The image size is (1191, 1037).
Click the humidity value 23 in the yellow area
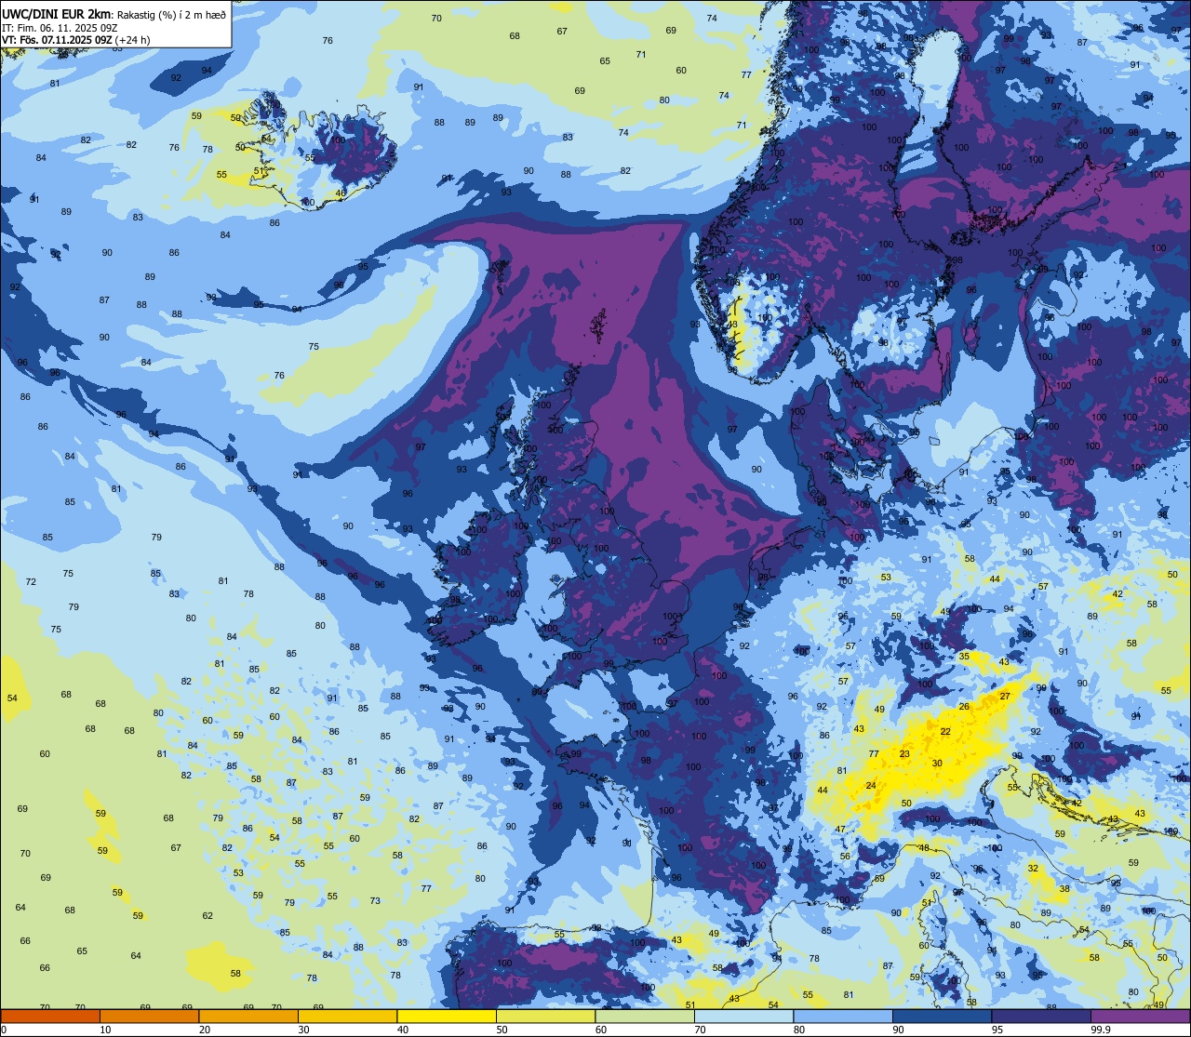[904, 754]
